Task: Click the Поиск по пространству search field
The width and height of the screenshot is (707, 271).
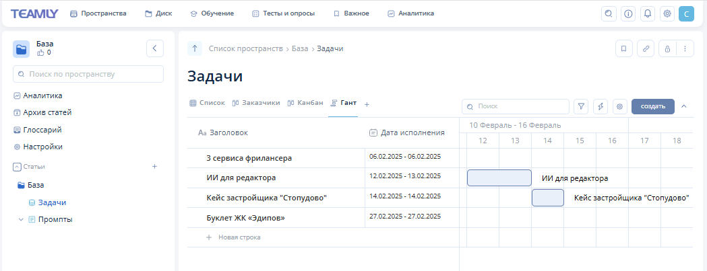Action: [x=88, y=74]
